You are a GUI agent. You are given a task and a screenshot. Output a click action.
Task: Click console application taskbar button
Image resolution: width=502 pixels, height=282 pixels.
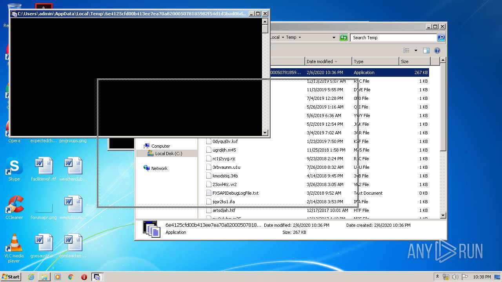(97, 277)
